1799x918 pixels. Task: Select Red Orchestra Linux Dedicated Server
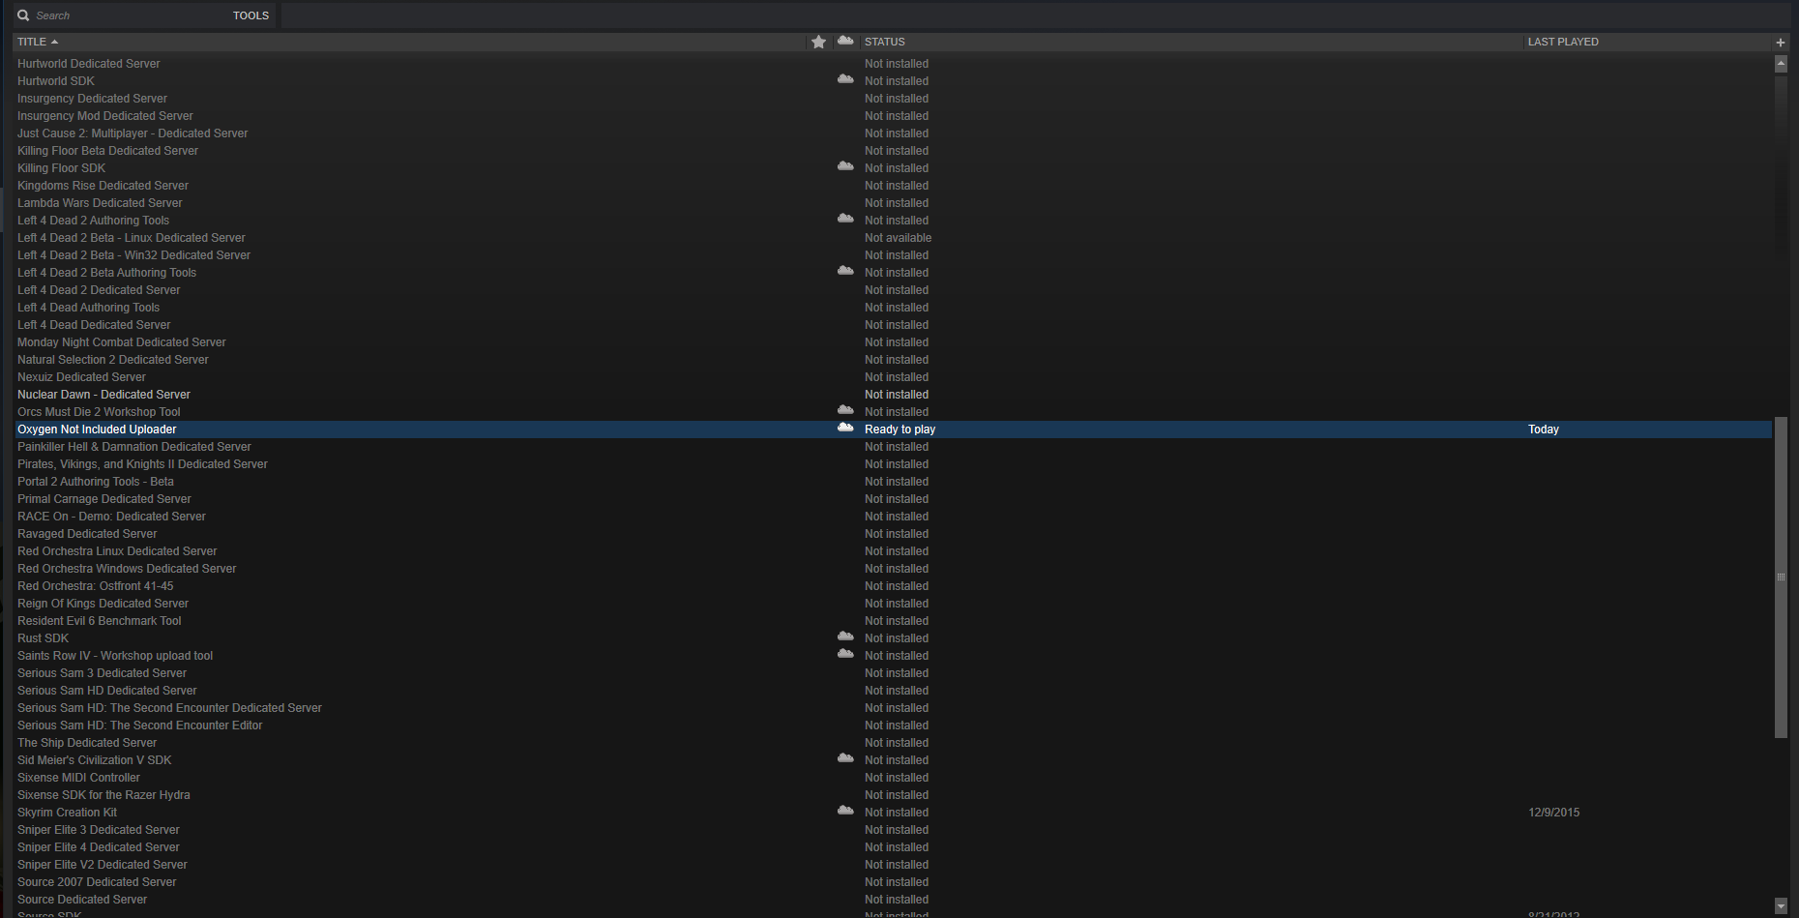[117, 551]
